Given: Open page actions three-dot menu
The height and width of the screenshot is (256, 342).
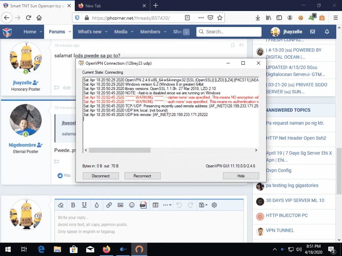Looking at the screenshot, I should 201,18.
